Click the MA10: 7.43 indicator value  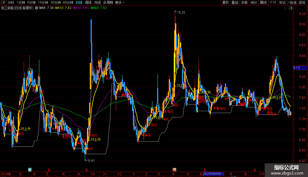click(63, 8)
